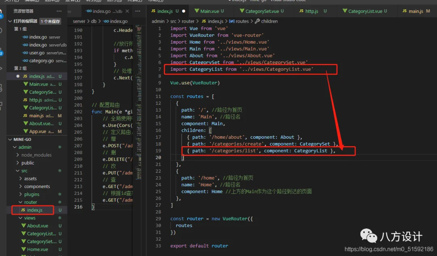437x256 pixels.
Task: Collapse the admin folder
Action: point(15,147)
